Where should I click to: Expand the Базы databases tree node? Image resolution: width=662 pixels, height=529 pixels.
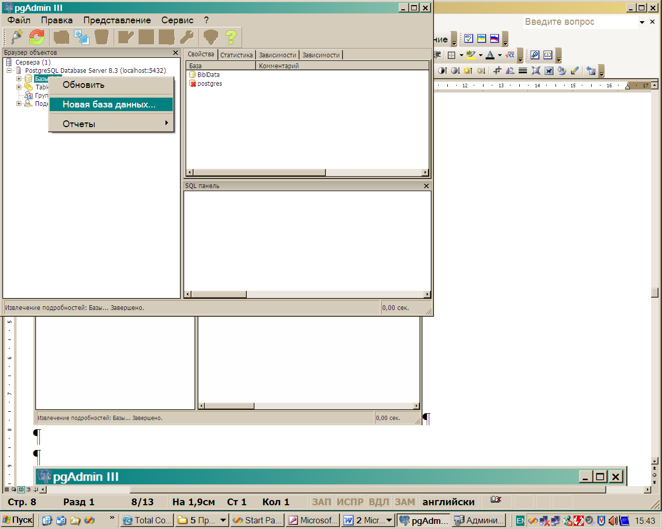[19, 79]
